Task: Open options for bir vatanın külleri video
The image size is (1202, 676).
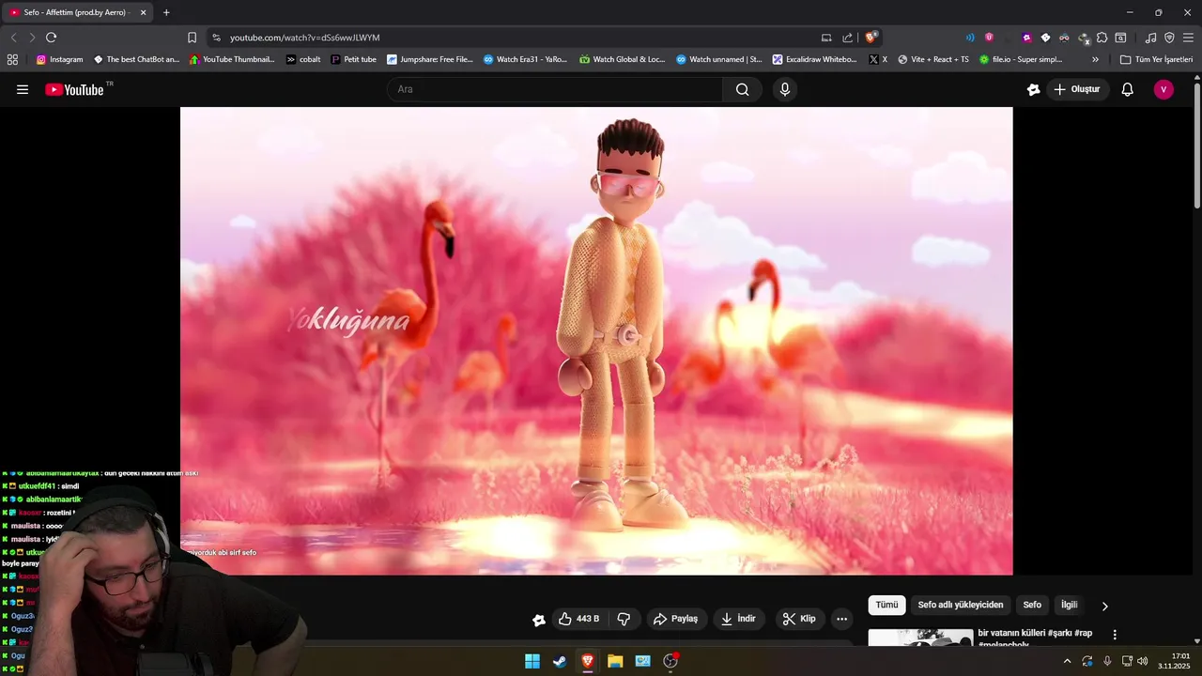Action: click(1115, 636)
